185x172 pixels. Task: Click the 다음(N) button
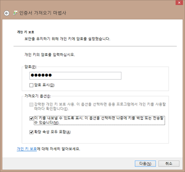click(x=145, y=164)
